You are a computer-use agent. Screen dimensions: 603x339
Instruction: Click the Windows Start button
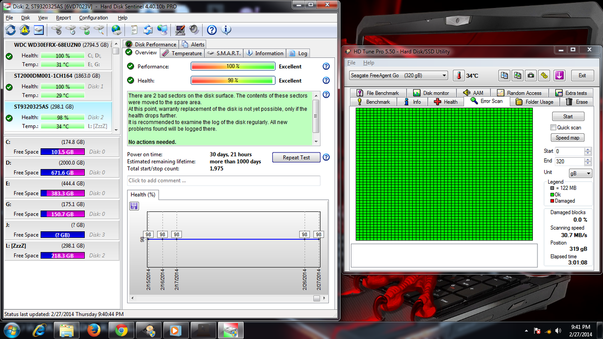click(x=12, y=330)
